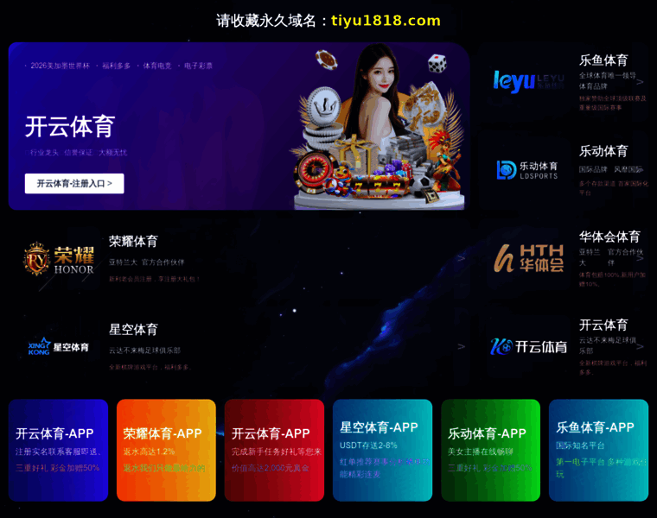
Task: Open the green 乐动体育-APP card
Action: pyautogui.click(x=491, y=450)
